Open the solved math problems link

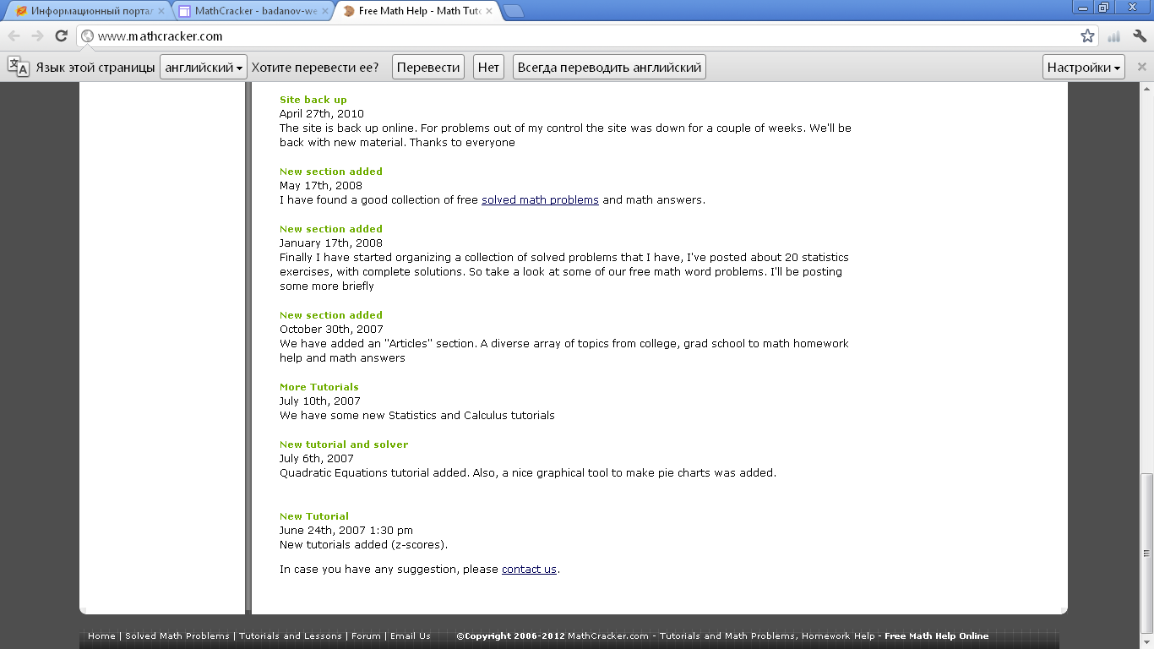[x=540, y=200]
